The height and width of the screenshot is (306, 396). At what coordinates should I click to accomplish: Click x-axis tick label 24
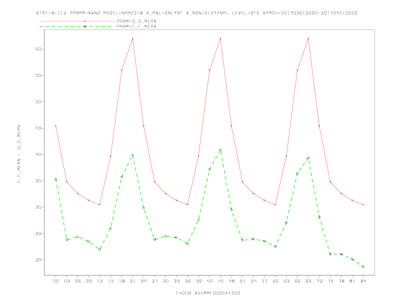coord(143,281)
